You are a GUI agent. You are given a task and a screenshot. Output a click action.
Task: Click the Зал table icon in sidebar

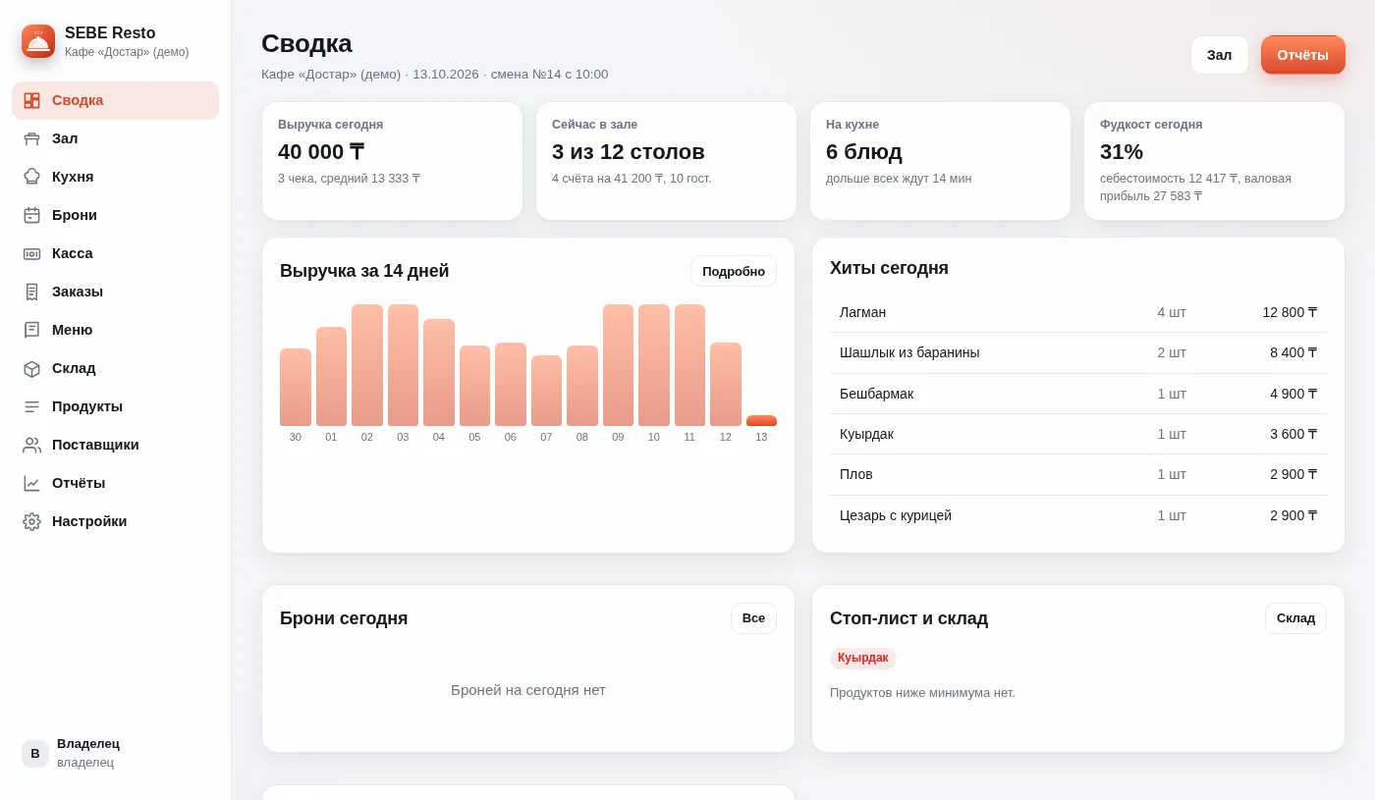[31, 138]
